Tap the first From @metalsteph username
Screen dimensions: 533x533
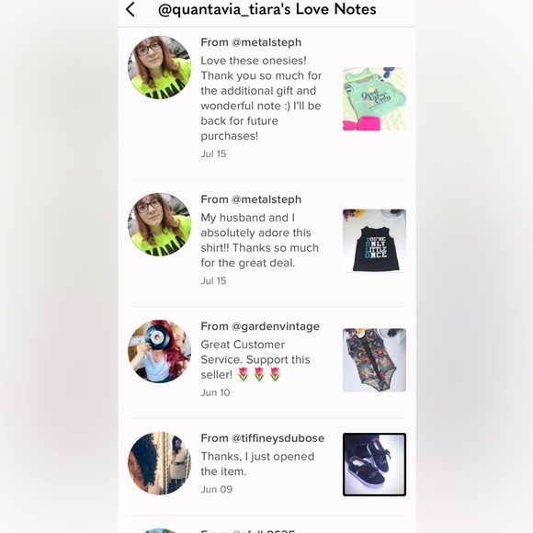tap(251, 42)
